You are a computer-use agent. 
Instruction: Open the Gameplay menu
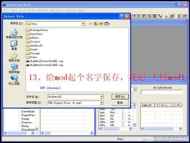tap(71, 10)
